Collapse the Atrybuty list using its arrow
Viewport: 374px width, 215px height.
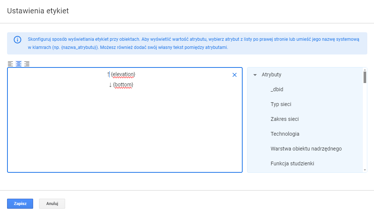coord(255,75)
